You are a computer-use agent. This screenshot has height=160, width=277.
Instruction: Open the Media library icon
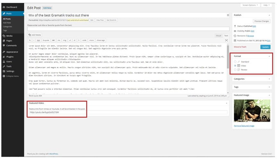click(x=4, y=36)
